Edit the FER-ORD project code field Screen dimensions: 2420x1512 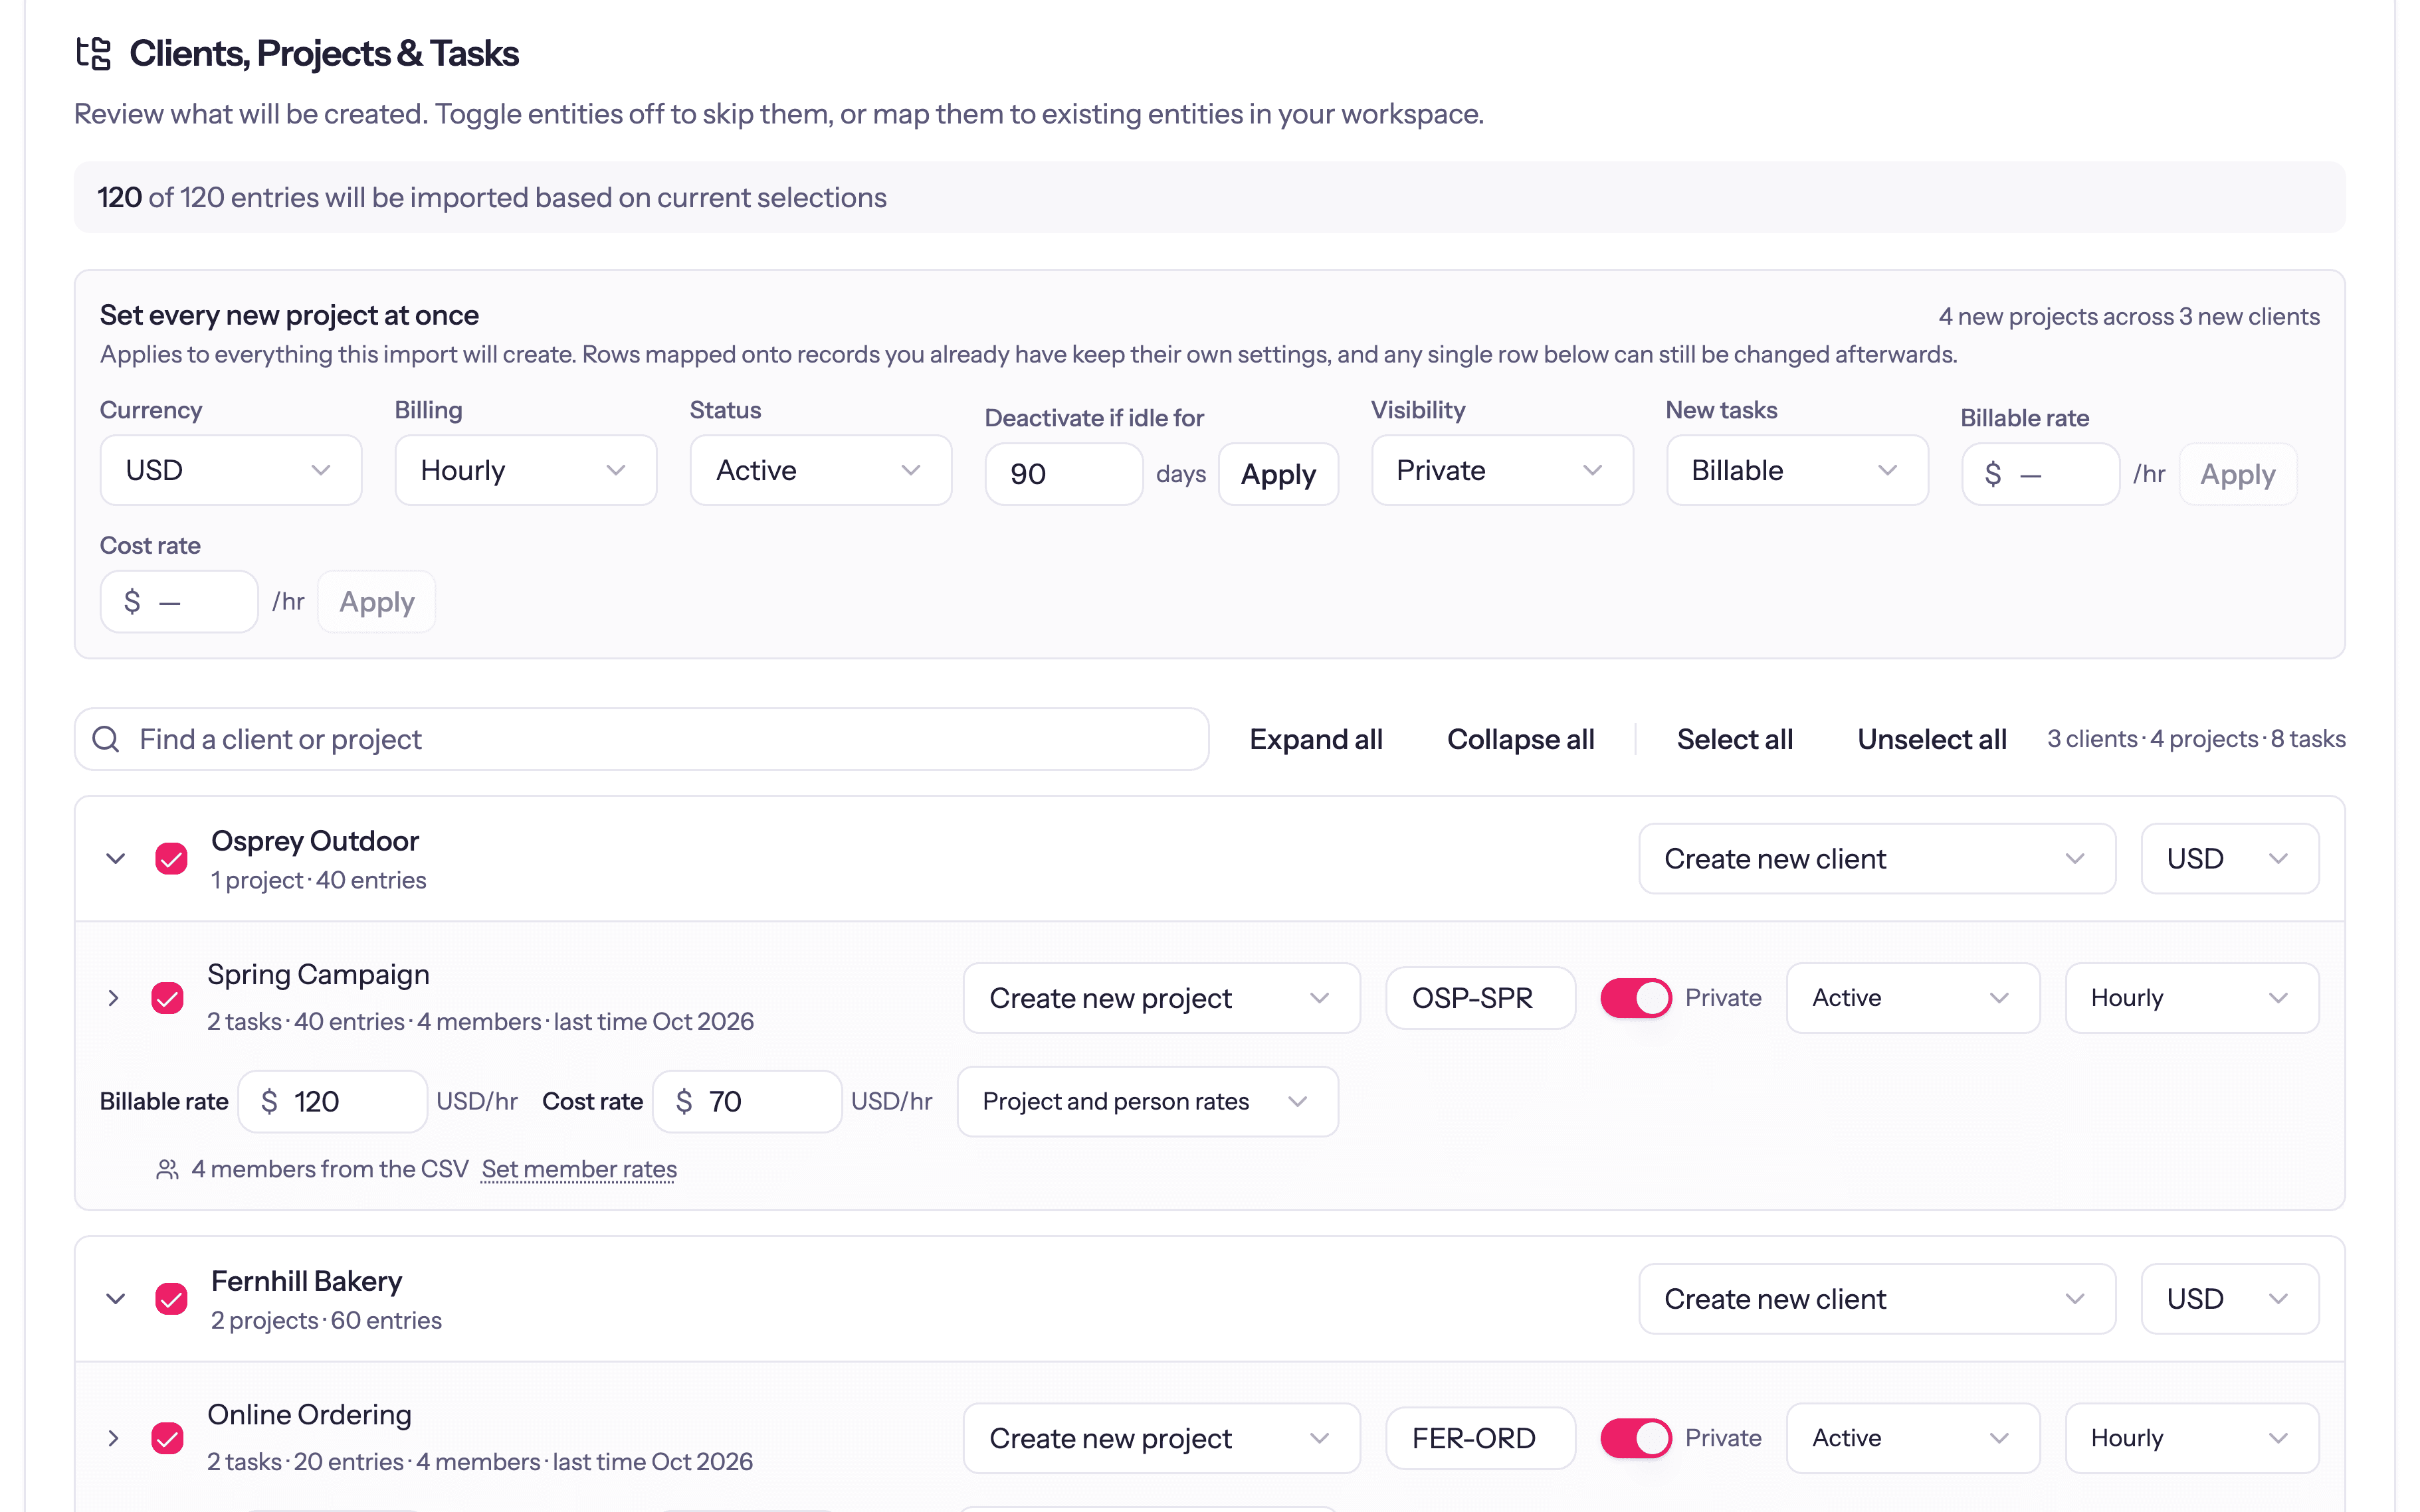(x=1480, y=1438)
